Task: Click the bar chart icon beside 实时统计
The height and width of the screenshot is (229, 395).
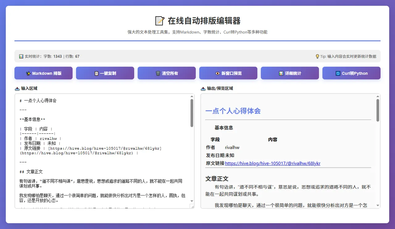Action: pos(21,56)
